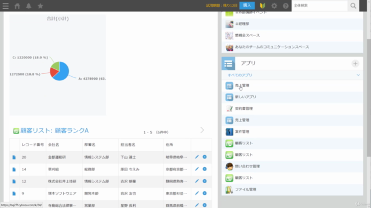Open the 契約書管理 app entry
The width and height of the screenshot is (371, 208).
(x=292, y=109)
